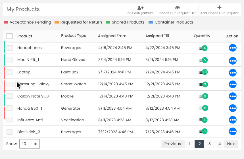Screen dimensions: 244x159
Task: Toggle the select-all checkbox in table header
Action: [x=10, y=36]
